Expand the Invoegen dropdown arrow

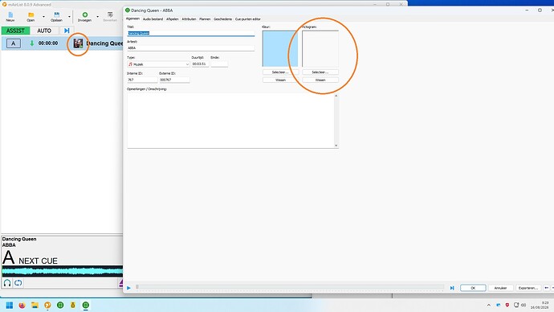tap(97, 16)
